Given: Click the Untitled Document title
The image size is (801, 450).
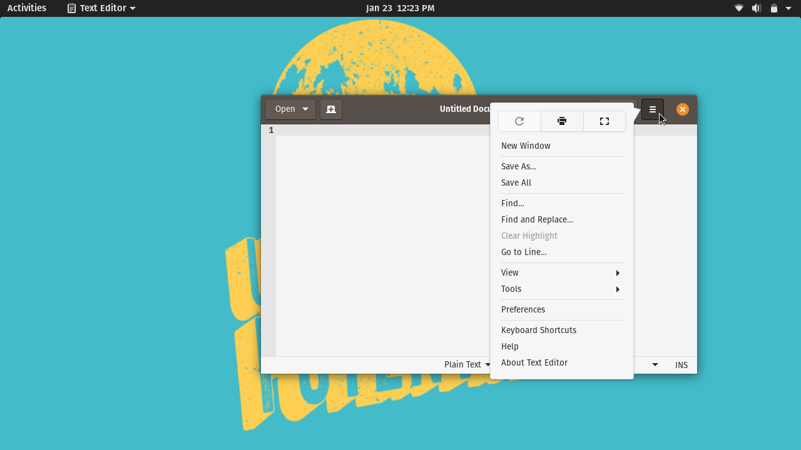Looking at the screenshot, I should (465, 109).
